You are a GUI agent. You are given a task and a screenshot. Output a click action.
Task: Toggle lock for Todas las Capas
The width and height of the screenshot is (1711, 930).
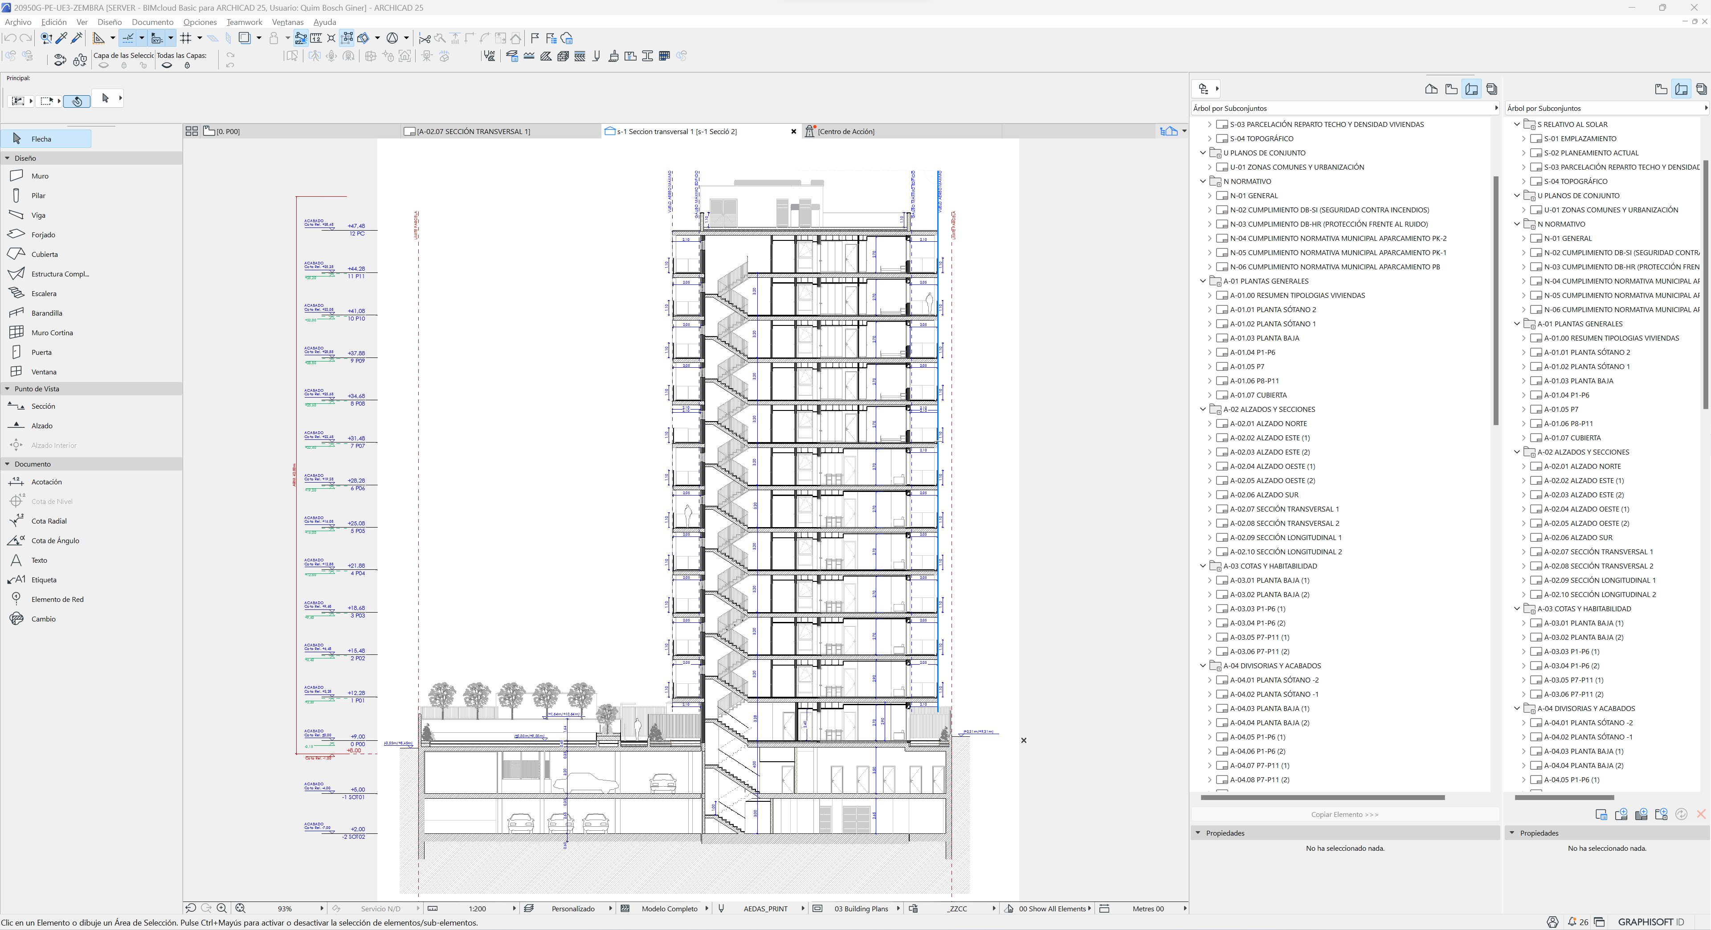coord(187,66)
